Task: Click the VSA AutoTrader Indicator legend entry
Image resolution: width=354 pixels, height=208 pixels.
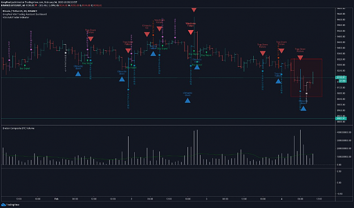Action: click(16, 17)
